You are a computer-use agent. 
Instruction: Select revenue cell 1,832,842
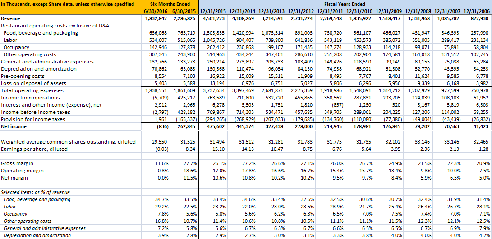156,18
